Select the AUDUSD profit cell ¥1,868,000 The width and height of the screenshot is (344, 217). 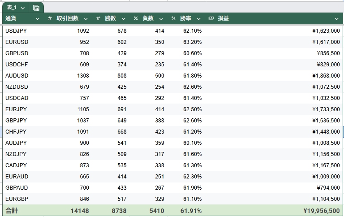tap(274, 76)
